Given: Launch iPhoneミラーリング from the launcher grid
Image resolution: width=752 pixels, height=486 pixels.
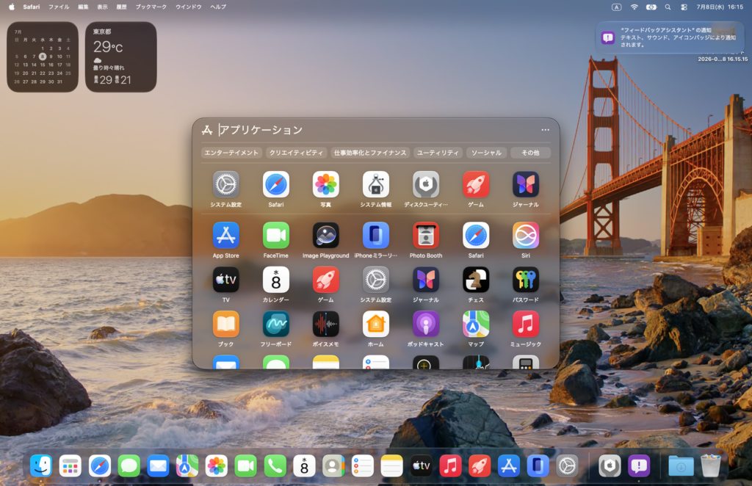Looking at the screenshot, I should (x=375, y=236).
